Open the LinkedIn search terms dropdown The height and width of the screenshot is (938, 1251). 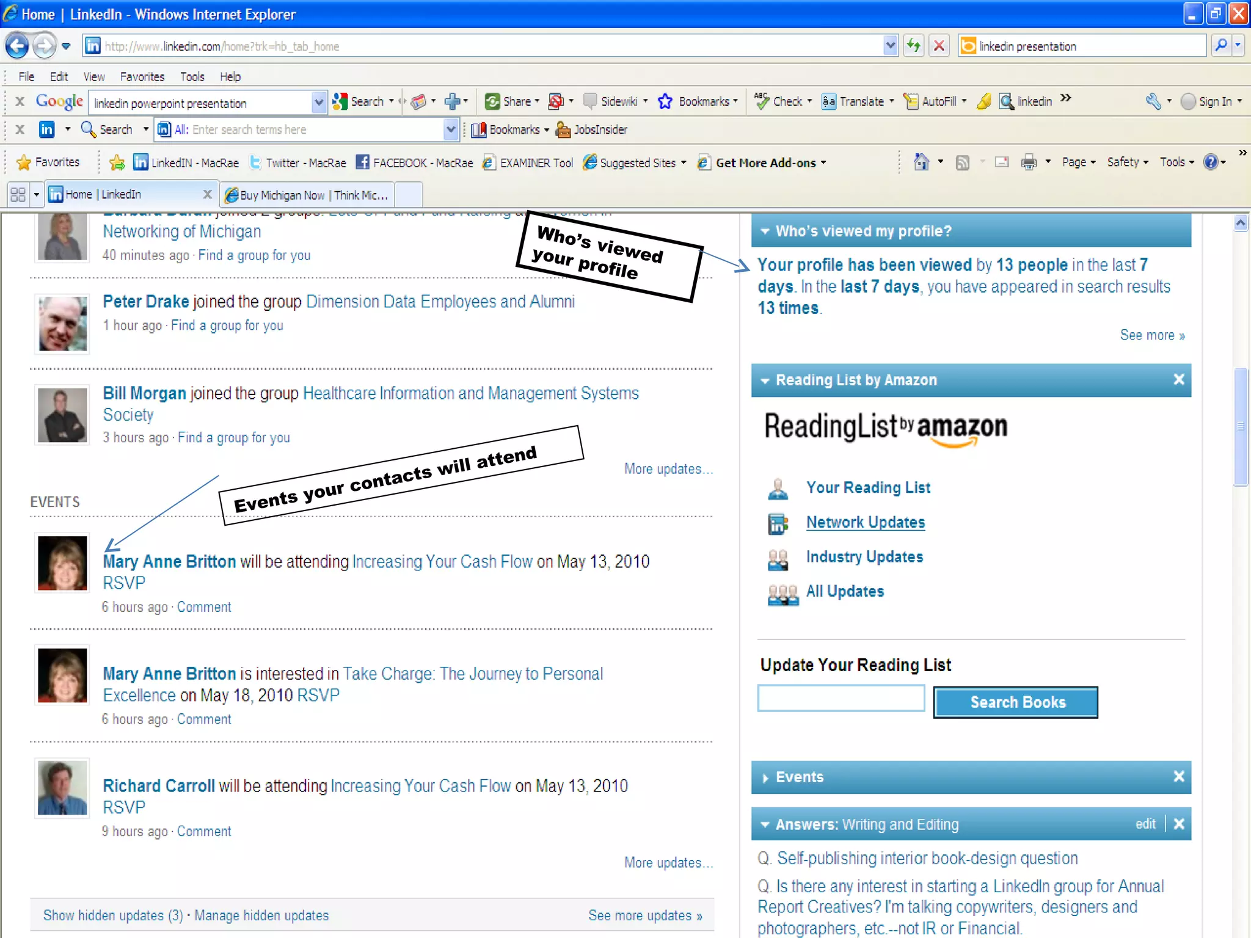451,129
